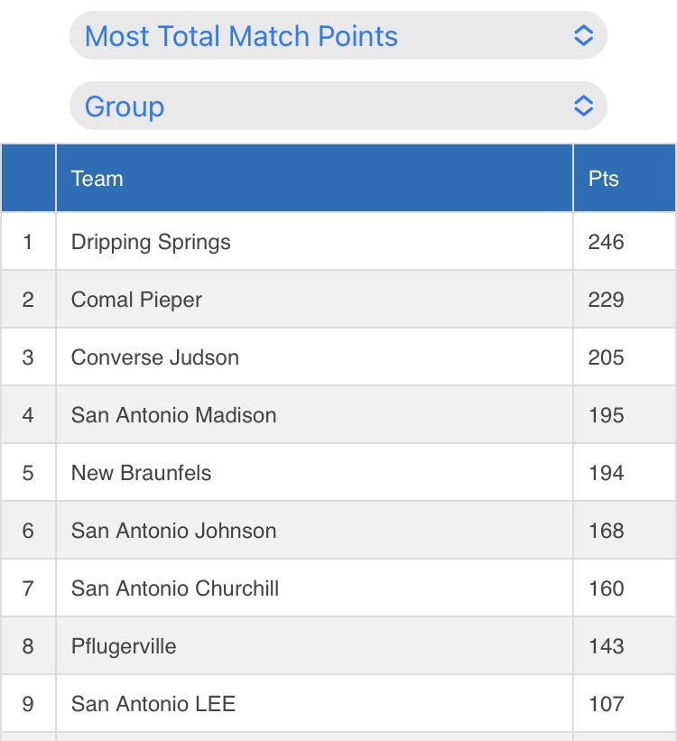Click the rank 1 cell
677x741 pixels.
click(x=28, y=242)
